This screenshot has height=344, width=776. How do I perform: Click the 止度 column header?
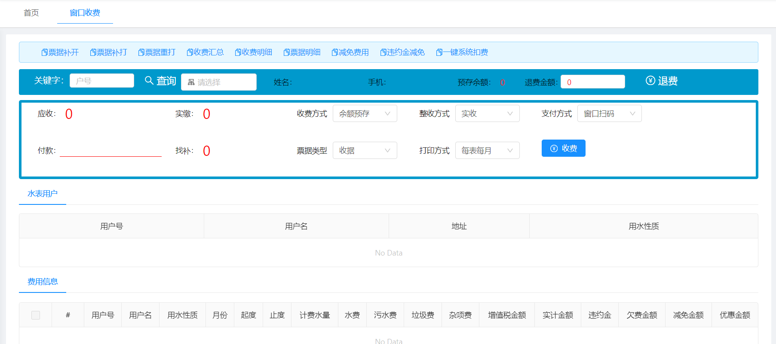coord(277,315)
